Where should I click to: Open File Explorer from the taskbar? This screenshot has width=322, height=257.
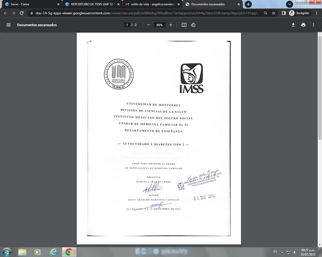(22, 252)
